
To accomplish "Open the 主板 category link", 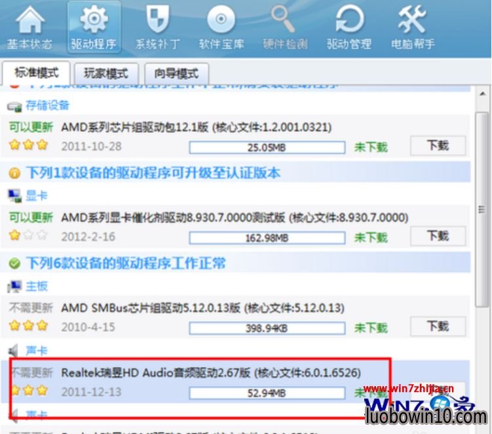I will click(37, 286).
